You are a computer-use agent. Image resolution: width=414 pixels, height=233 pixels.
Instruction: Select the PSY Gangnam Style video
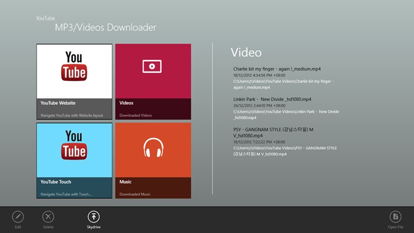273,129
